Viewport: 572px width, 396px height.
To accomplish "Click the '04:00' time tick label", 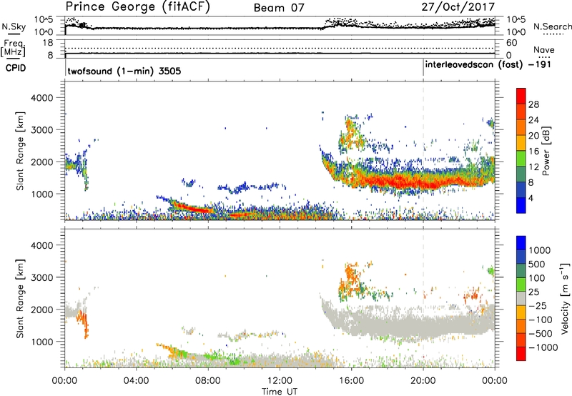I will coord(136,381).
